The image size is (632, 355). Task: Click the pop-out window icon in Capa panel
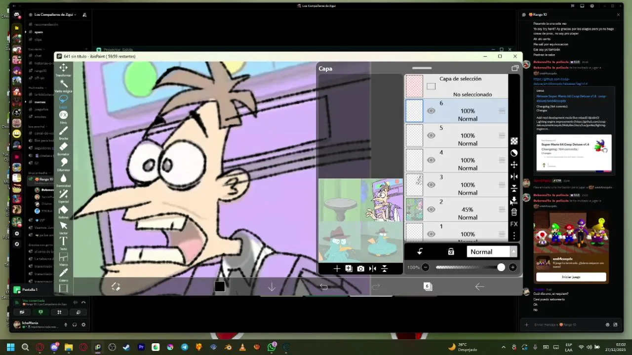(515, 69)
